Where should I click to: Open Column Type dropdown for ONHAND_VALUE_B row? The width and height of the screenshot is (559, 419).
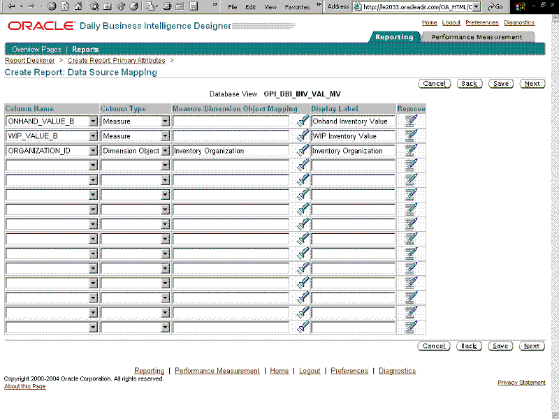click(x=165, y=121)
